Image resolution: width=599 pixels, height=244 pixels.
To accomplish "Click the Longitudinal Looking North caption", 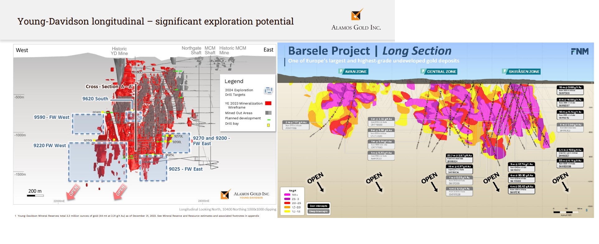I will [228, 210].
